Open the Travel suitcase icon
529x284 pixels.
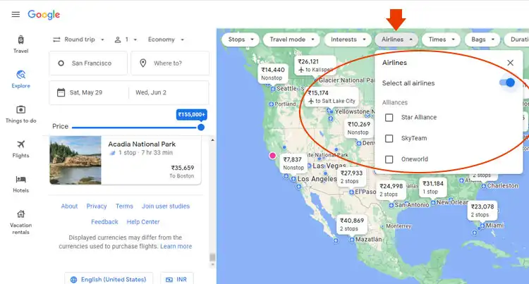tap(21, 39)
